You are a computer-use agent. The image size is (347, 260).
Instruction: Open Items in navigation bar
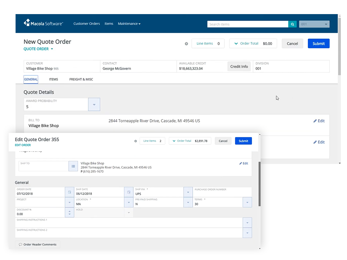point(109,24)
